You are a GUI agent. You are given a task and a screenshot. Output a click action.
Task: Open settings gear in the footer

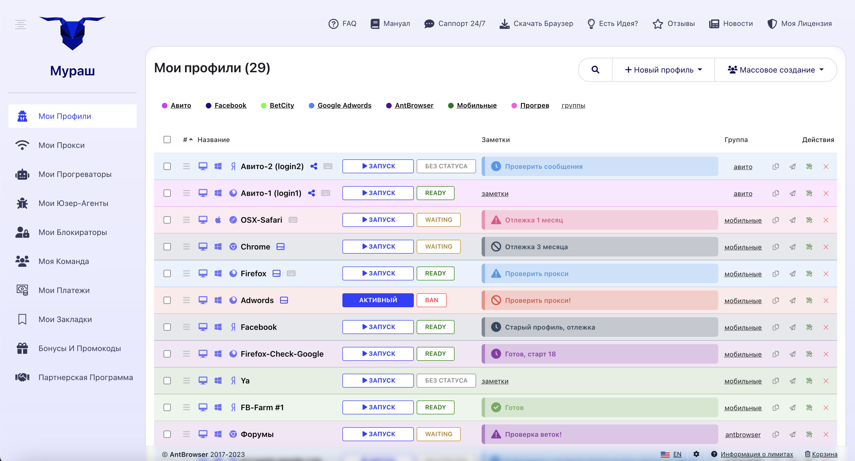click(696, 454)
